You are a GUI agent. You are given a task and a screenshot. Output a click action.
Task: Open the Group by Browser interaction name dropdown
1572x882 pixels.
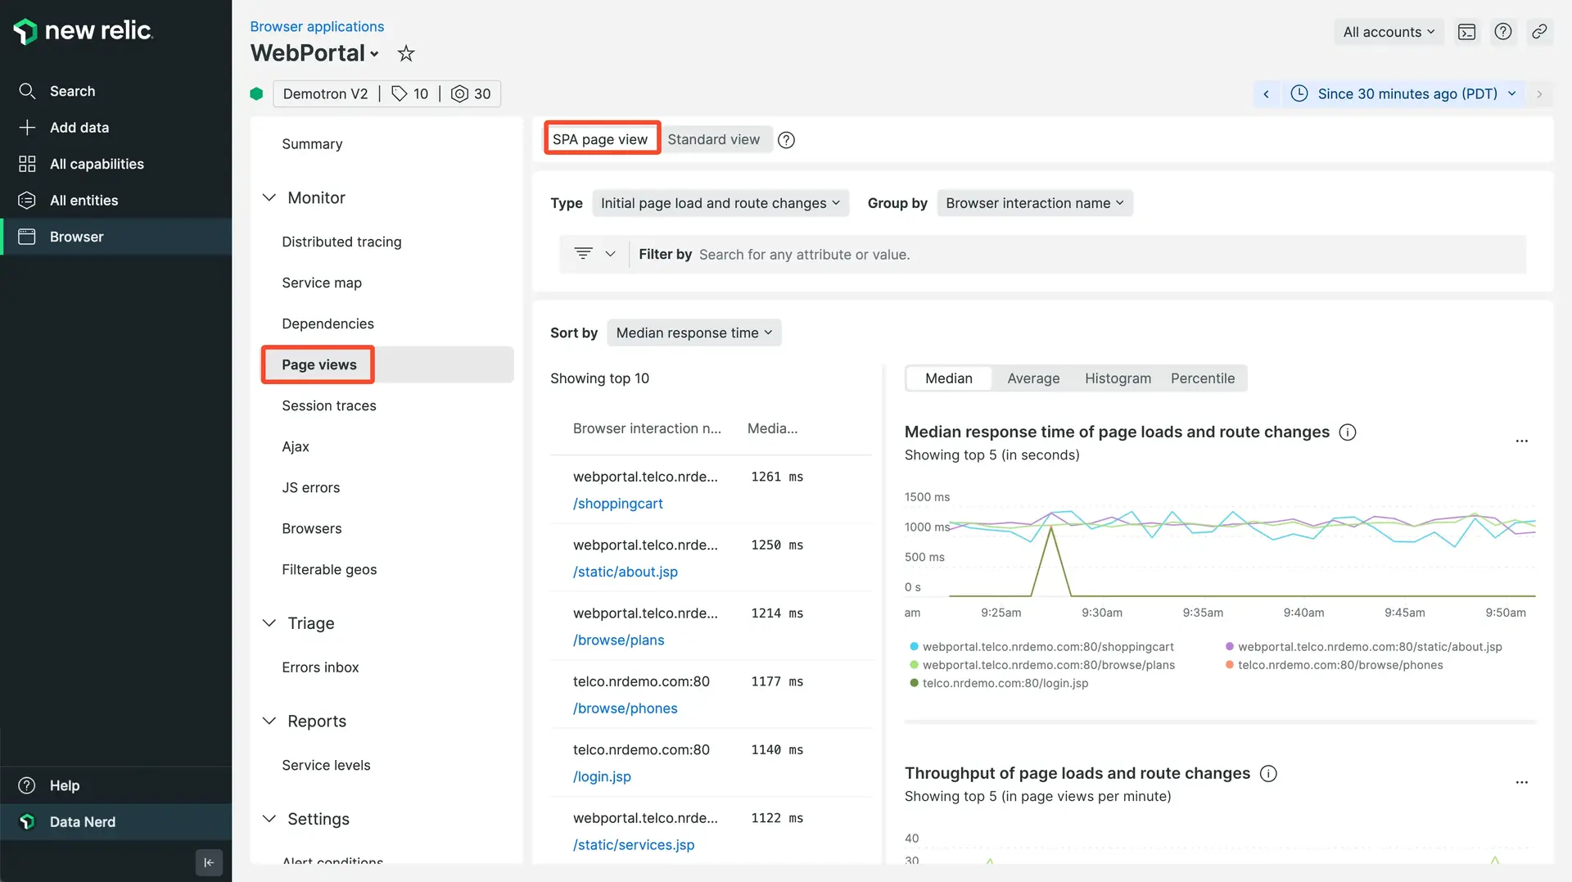(x=1034, y=203)
